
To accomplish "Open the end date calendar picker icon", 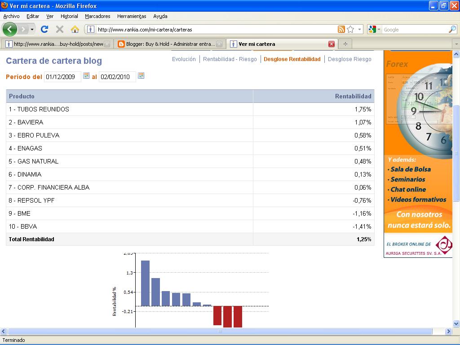I will [x=141, y=76].
